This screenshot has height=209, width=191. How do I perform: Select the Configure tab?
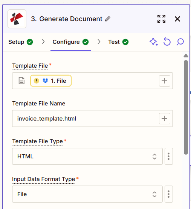point(71,42)
